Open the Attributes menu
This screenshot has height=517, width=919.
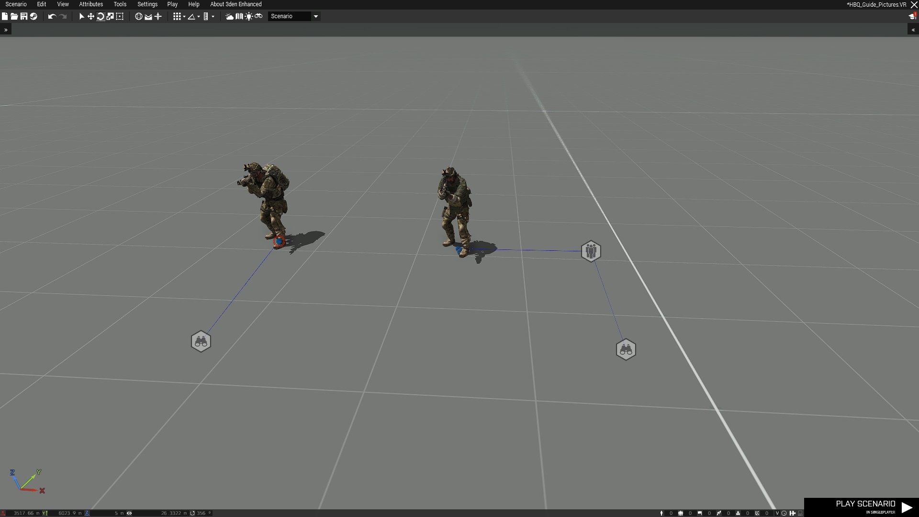(x=91, y=4)
